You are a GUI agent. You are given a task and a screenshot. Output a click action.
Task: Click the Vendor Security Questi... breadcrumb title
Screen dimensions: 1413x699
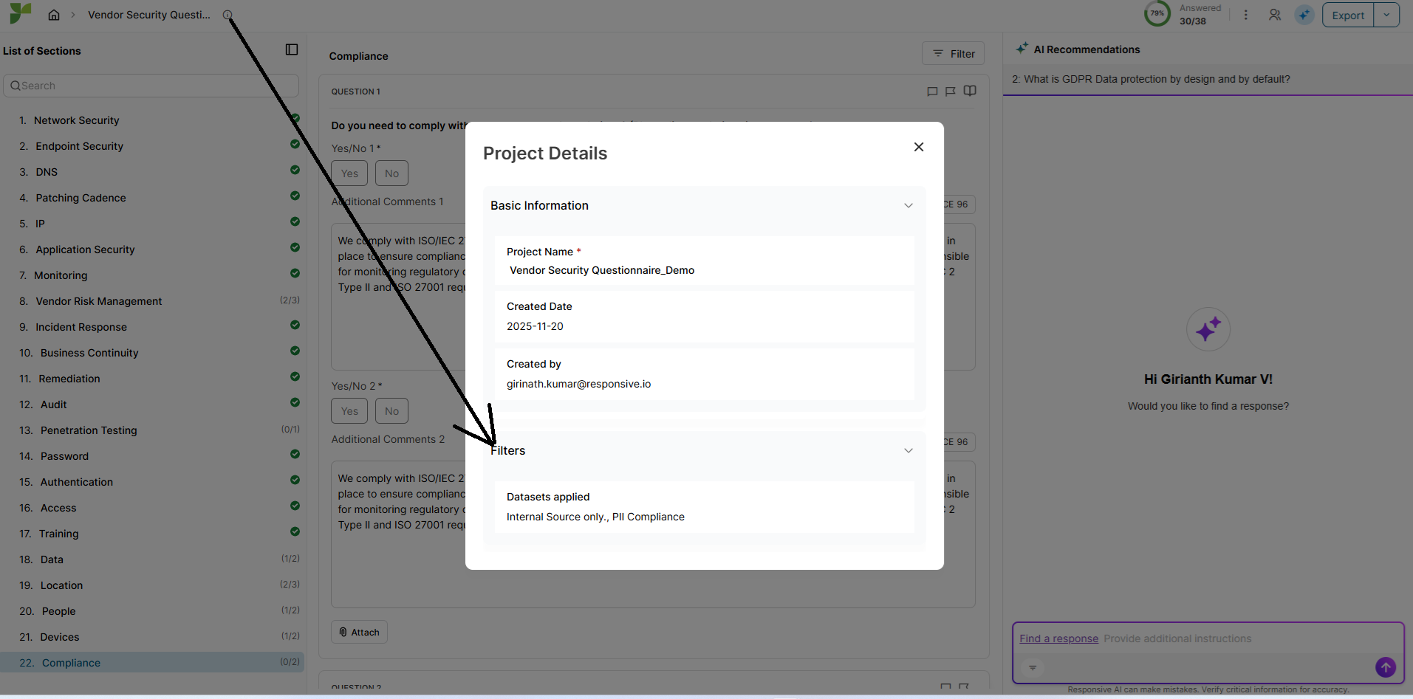(149, 15)
